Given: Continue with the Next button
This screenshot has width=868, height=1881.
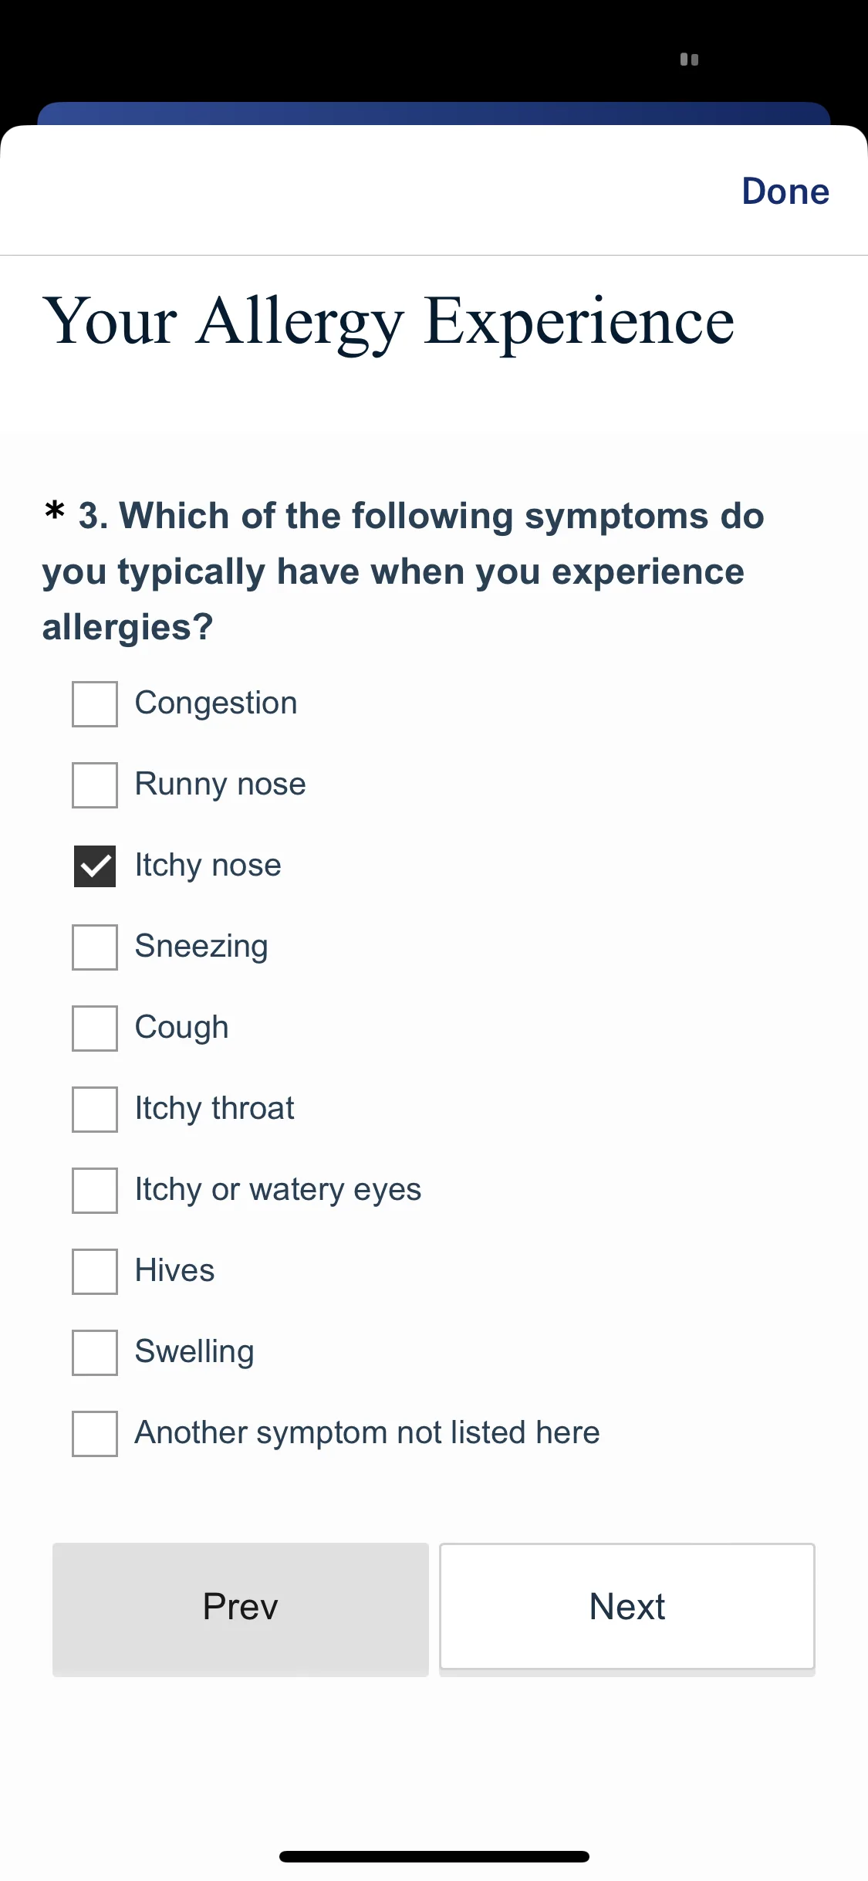Looking at the screenshot, I should [x=627, y=1608].
